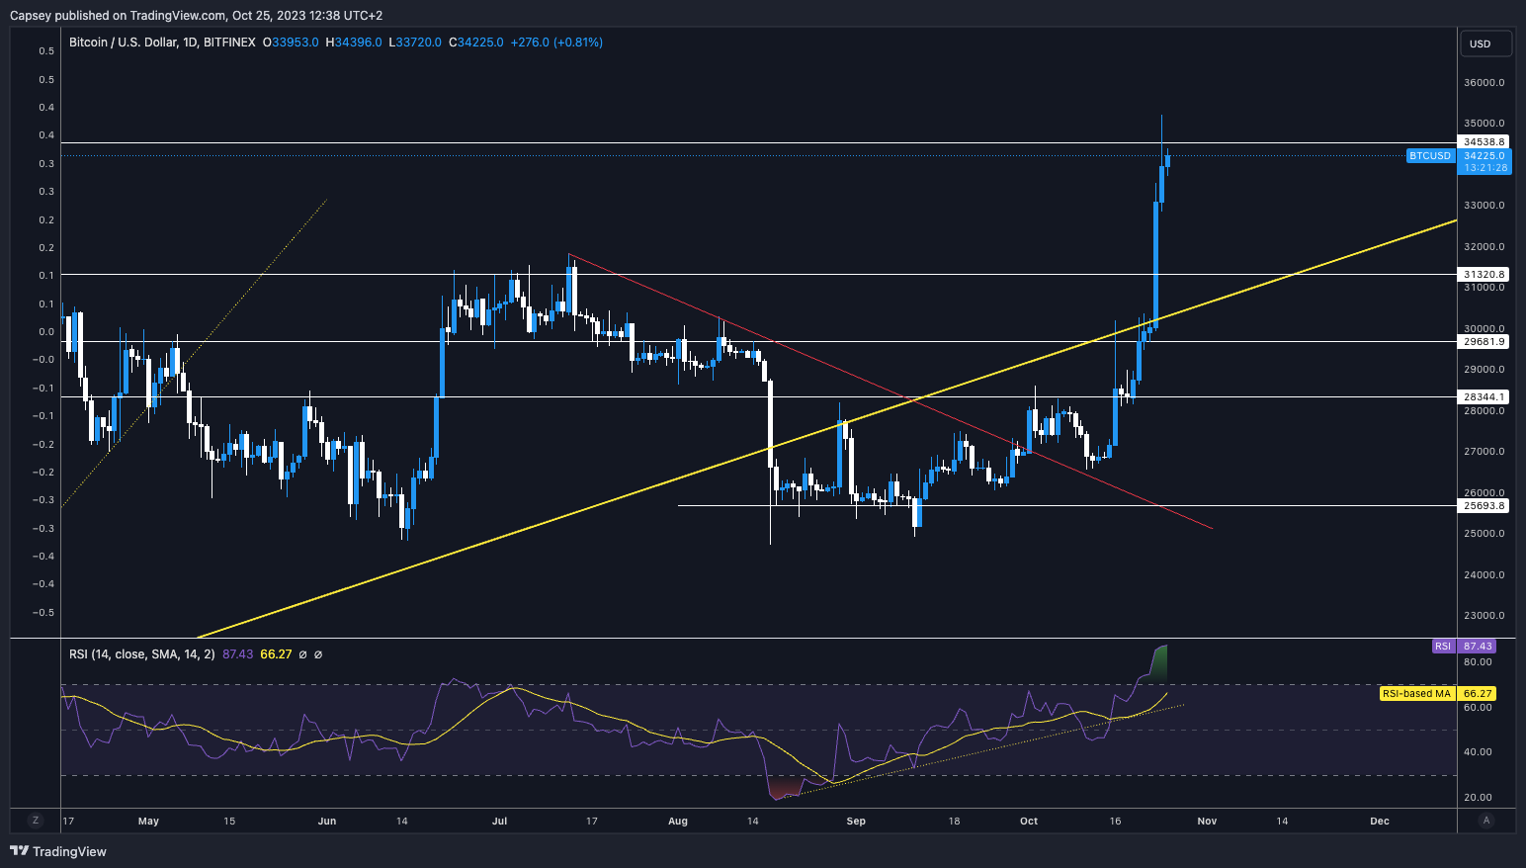Click the BTCUSD price line label
The width and height of the screenshot is (1526, 868).
[1429, 156]
